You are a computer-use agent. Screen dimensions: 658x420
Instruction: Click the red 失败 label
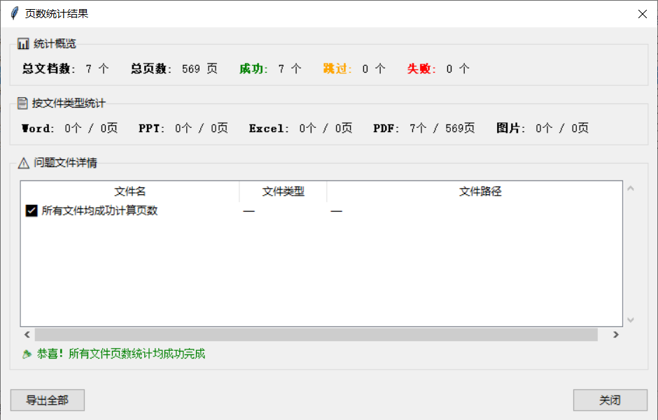click(x=421, y=68)
